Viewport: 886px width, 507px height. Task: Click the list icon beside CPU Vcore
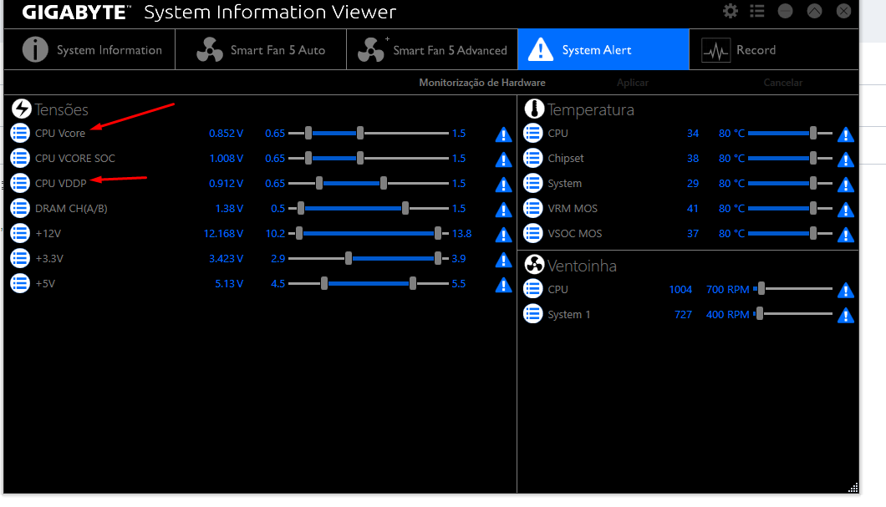point(20,134)
